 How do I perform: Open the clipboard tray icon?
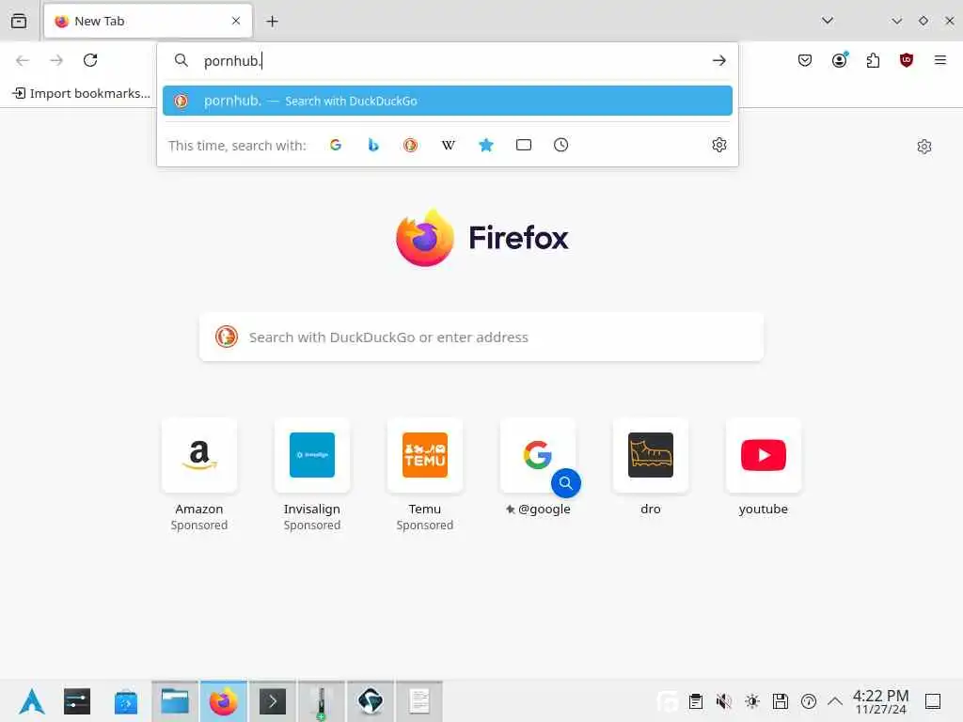pyautogui.click(x=696, y=701)
